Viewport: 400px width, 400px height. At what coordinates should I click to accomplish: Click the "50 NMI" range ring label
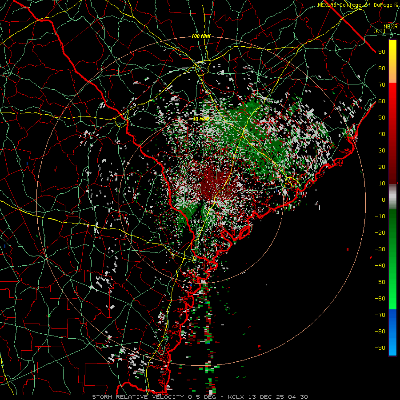pos(201,119)
